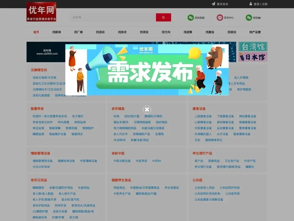Screen dimensions: 294x221
Task: Click the 无障碍空间 category heading
Action: 39,70
